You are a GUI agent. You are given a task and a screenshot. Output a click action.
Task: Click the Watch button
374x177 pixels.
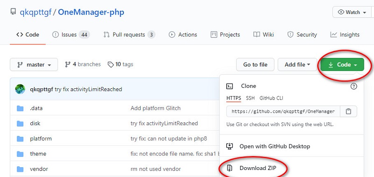[x=352, y=12]
